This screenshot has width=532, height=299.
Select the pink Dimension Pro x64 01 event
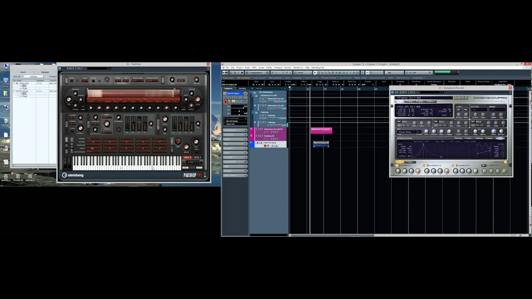point(321,131)
